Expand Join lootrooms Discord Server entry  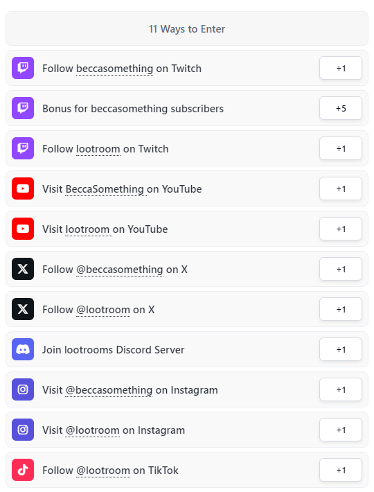pyautogui.click(x=187, y=349)
